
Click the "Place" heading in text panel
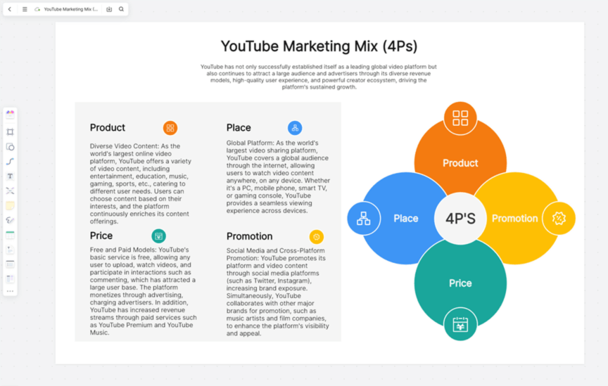(239, 127)
